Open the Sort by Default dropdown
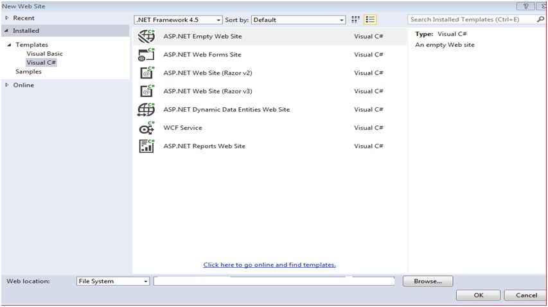Image resolution: width=548 pixels, height=307 pixels. pyautogui.click(x=299, y=20)
